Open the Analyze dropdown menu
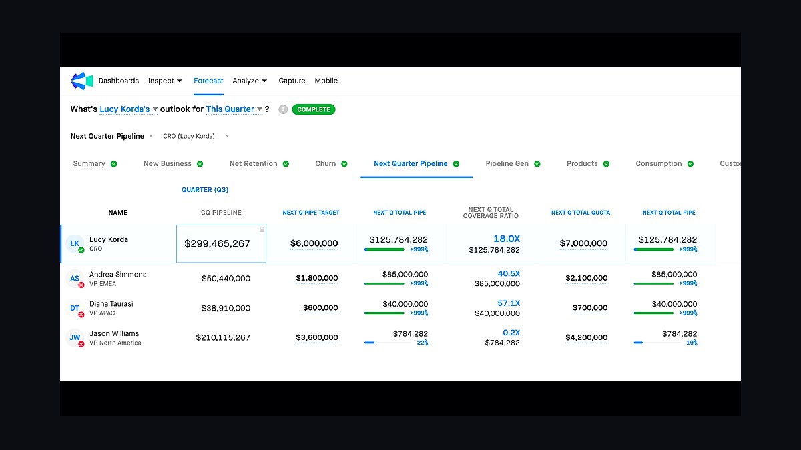801x450 pixels. 250,81
